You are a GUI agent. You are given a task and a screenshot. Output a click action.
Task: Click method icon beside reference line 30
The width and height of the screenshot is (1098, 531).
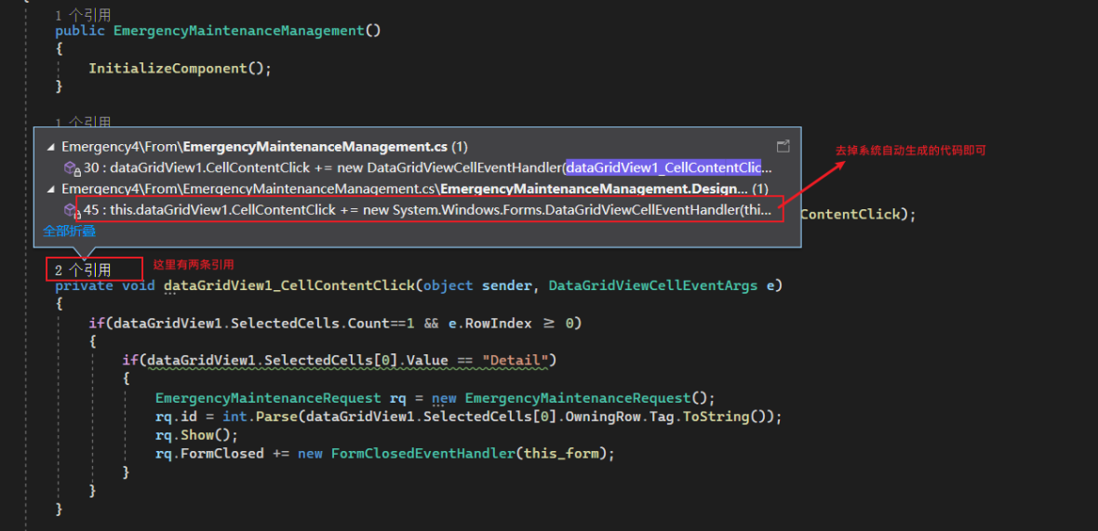pyautogui.click(x=71, y=168)
